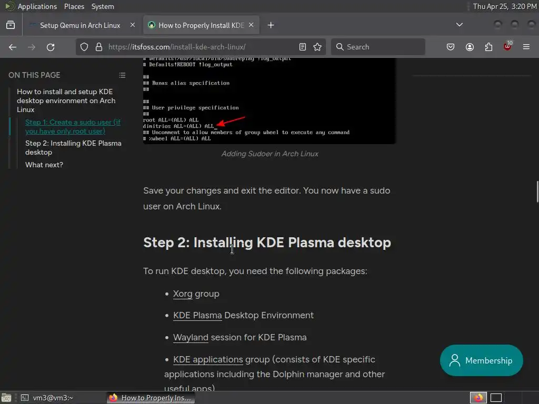Click the URL address bar
The width and height of the screenshot is (539, 404).
pos(201,47)
